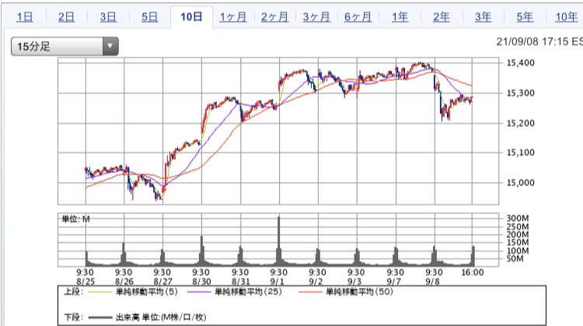Screen dimensions: 583x326
Task: Click the 9:30 8/25 date label
Action: point(86,277)
